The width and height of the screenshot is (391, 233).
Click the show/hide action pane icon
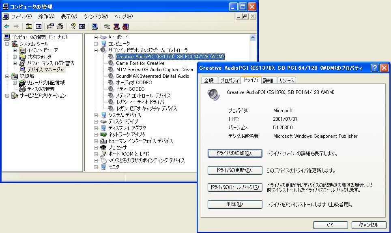tap(82, 26)
